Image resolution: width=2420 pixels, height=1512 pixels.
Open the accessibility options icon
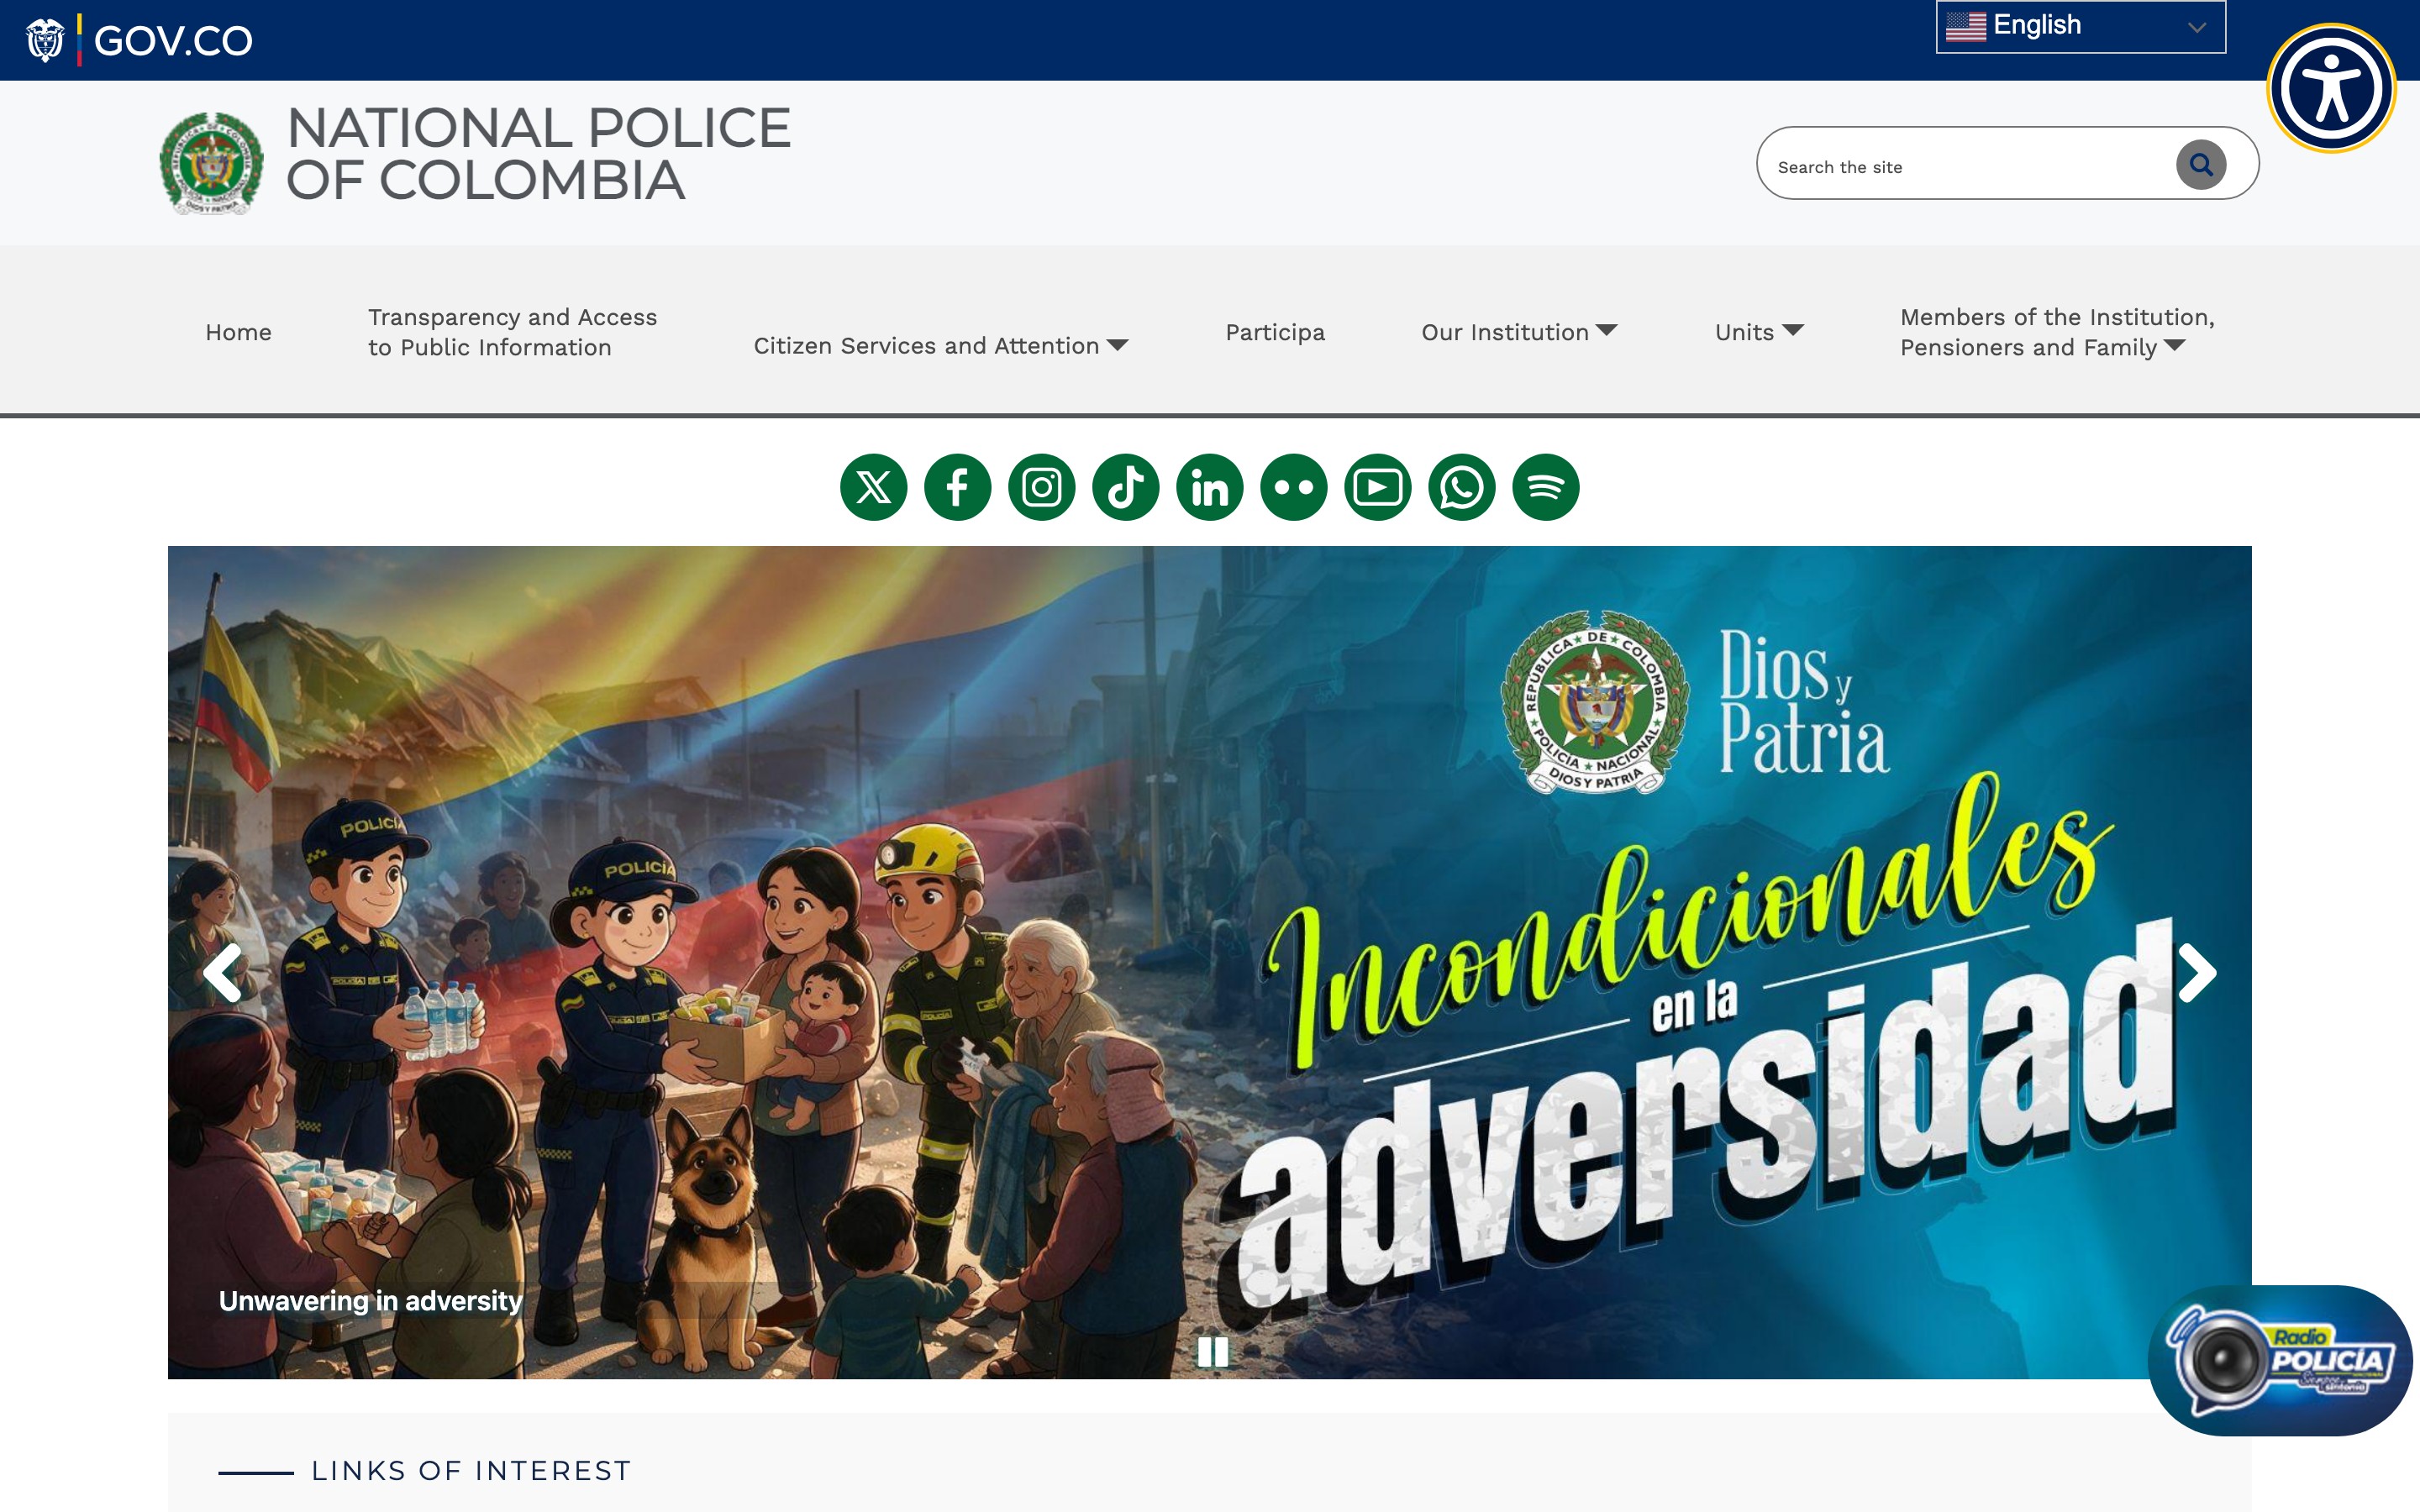[2331, 88]
